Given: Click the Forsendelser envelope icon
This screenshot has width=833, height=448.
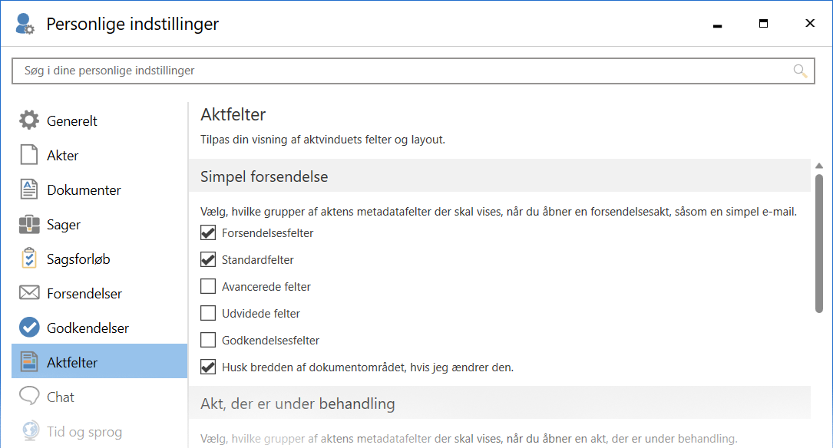Looking at the screenshot, I should point(29,292).
